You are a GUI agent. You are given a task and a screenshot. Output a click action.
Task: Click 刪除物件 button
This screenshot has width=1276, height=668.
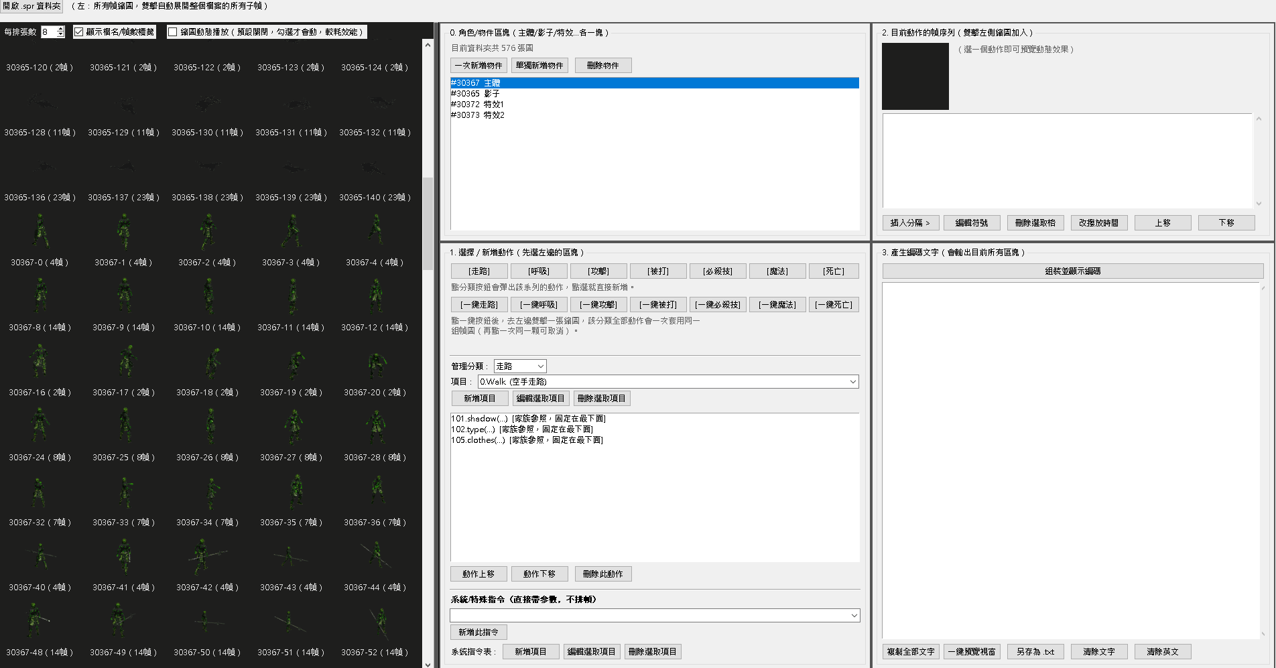[x=603, y=65]
